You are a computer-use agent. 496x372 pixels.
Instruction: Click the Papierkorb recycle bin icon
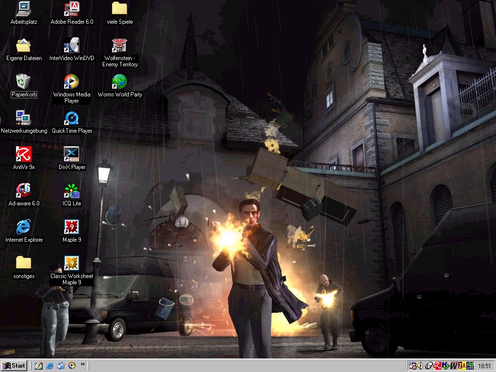point(23,81)
